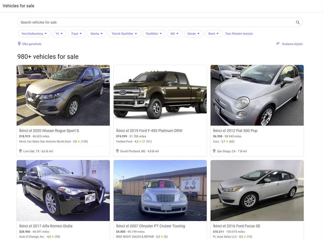The height and width of the screenshot is (239, 323).
Task: Open sorting options via Sıralama ölçütü icon
Action: [x=278, y=43]
